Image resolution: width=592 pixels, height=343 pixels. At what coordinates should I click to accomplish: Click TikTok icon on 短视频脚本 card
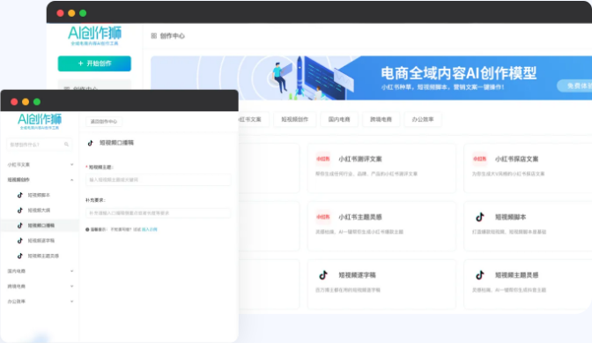pyautogui.click(x=479, y=217)
